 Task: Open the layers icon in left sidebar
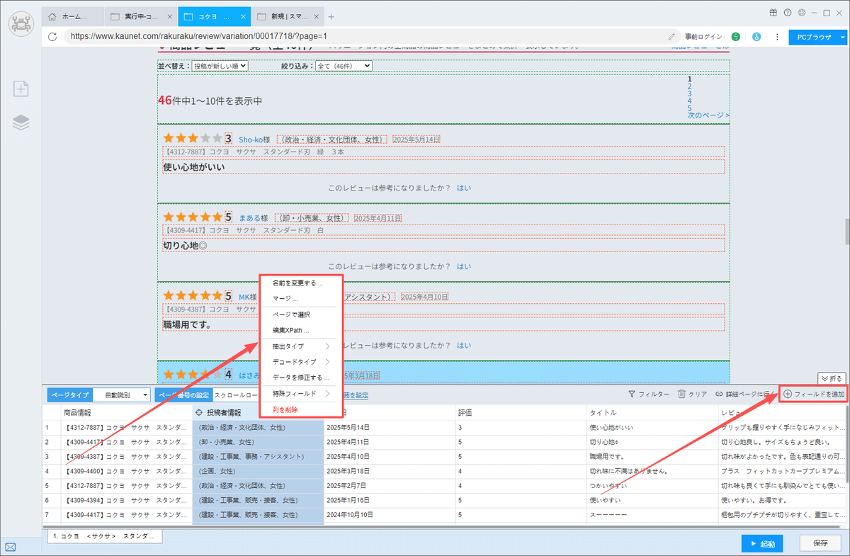(x=21, y=123)
